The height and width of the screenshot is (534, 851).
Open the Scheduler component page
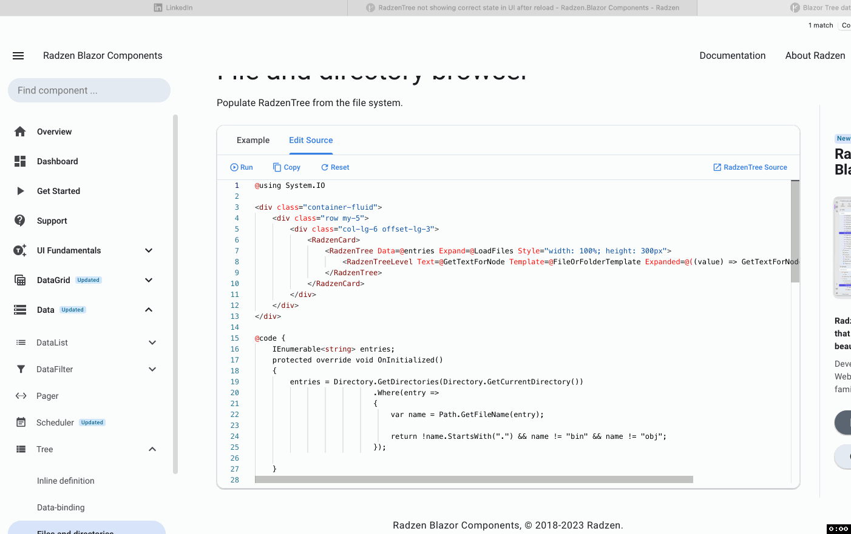55,422
